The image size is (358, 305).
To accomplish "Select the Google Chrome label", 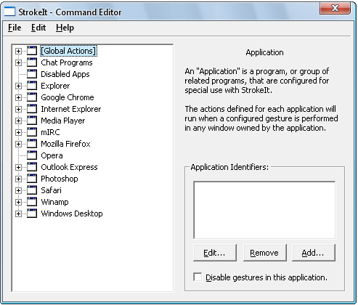I will [68, 97].
